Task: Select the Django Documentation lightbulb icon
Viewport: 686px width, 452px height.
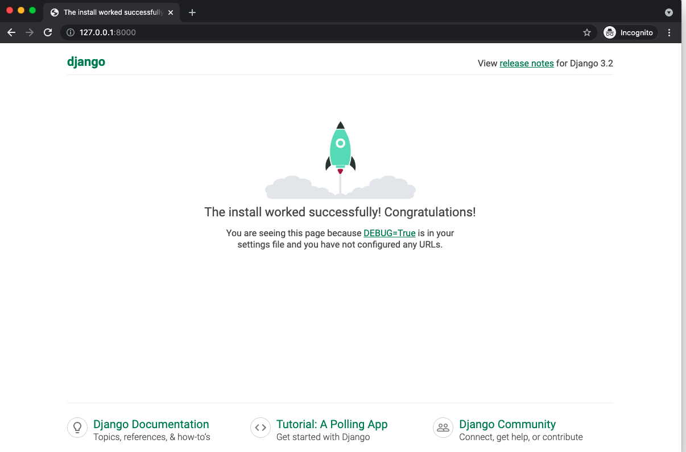Action: [x=77, y=428]
